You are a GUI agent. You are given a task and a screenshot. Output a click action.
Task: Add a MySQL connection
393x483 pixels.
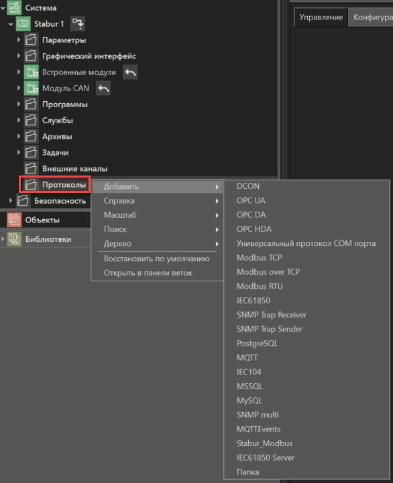[306, 401]
